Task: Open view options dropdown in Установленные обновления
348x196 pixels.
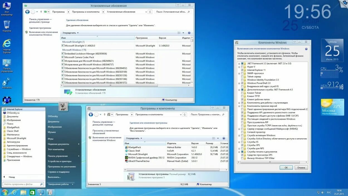Action: [183, 33]
